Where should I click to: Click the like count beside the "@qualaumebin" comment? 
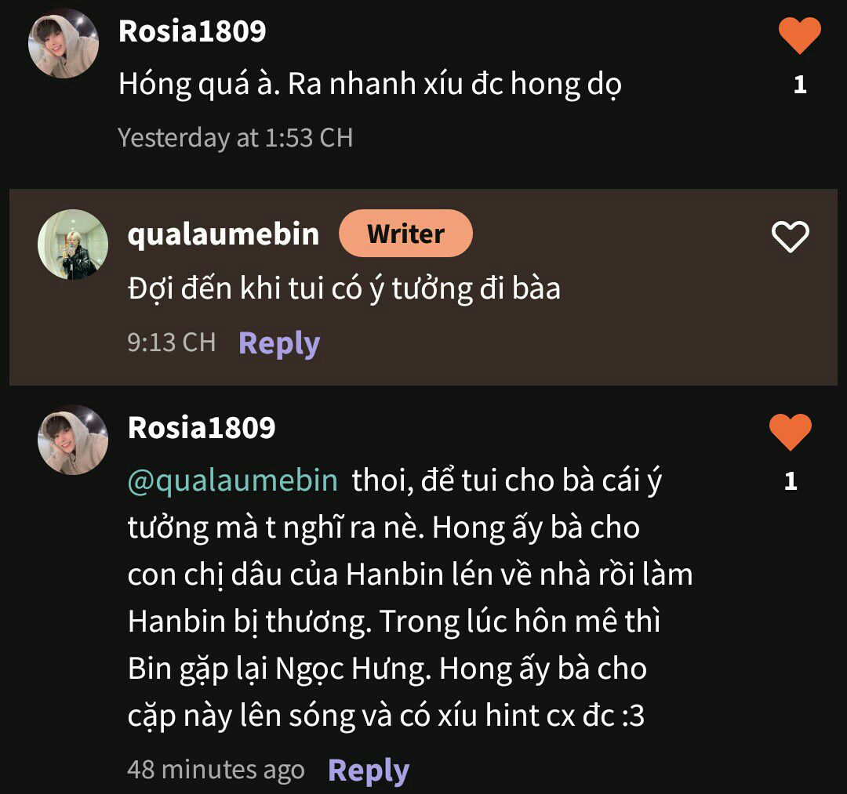[x=790, y=481]
